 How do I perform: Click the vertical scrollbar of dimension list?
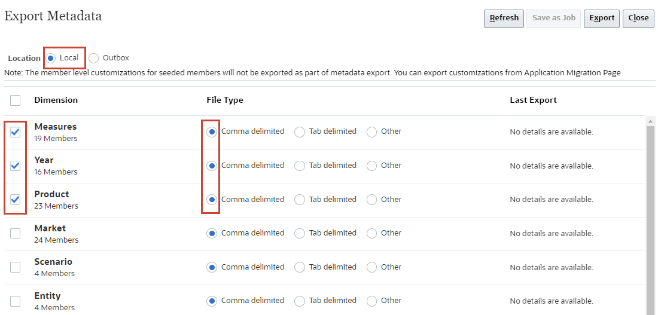point(651,215)
